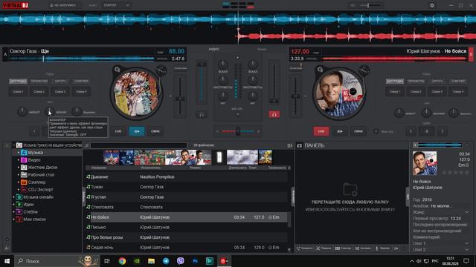Click the filter knob on left deck
476x267 pixels.
click(22, 112)
